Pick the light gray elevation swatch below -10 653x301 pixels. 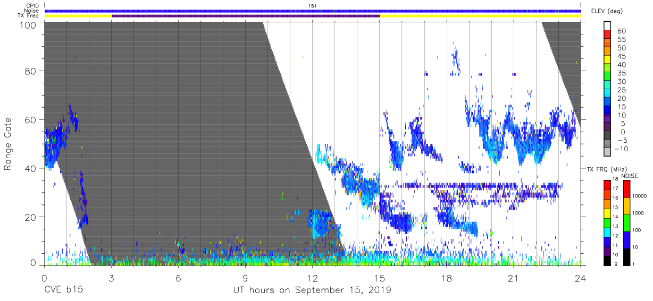click(607, 153)
